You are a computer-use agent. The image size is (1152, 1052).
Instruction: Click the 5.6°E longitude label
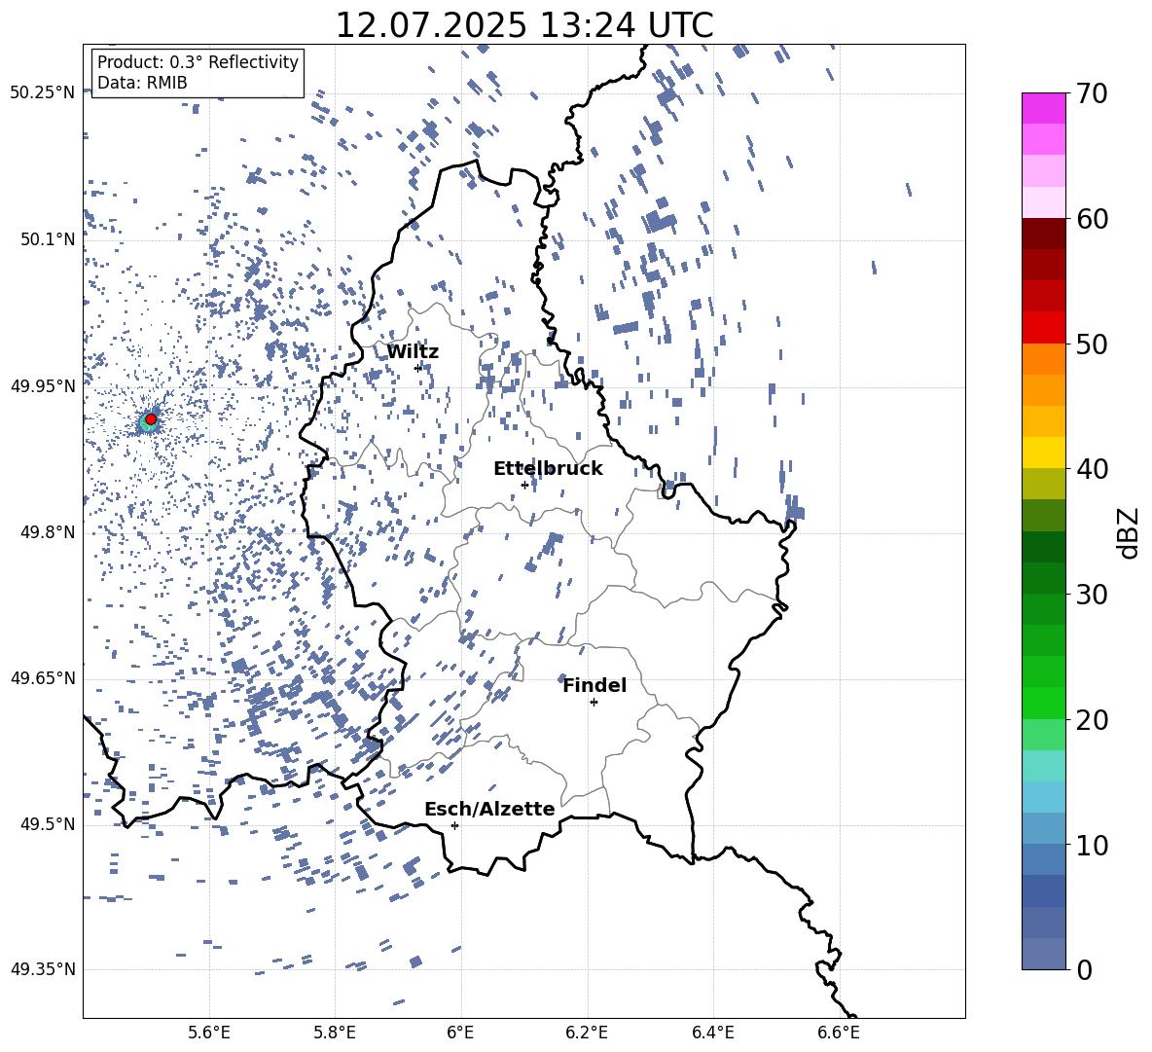click(209, 1033)
